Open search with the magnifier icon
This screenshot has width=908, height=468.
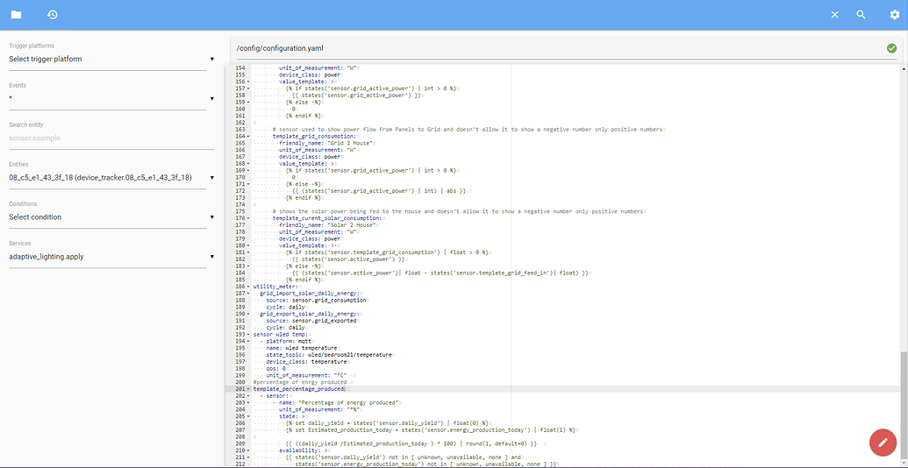[x=862, y=15]
